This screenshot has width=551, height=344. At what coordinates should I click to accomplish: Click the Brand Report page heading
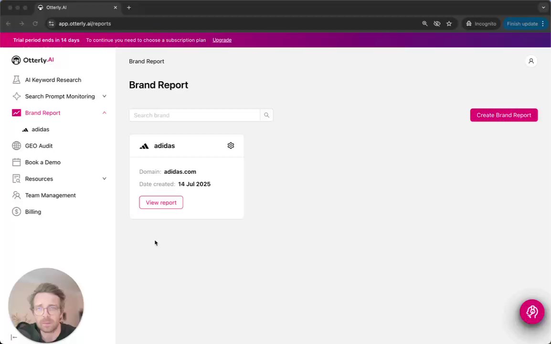(159, 85)
